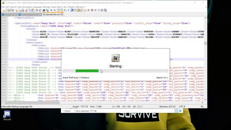Open the File menu
Viewport: 231px width, 130px height.
pos(3,7)
